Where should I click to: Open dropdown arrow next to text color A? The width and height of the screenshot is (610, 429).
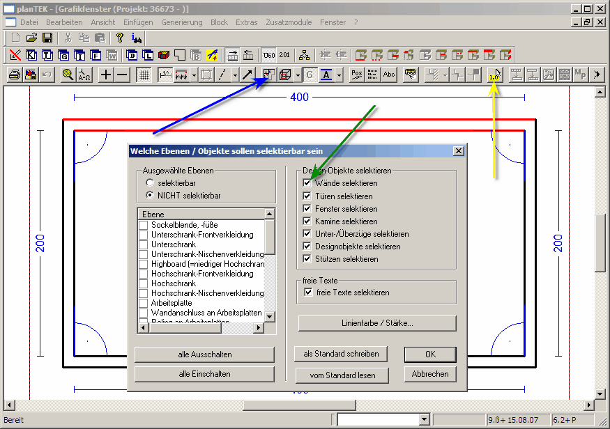point(340,75)
